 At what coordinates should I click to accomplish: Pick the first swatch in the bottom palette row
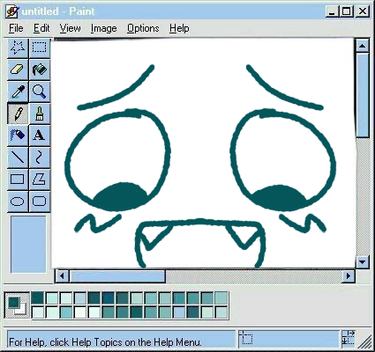[x=38, y=312]
